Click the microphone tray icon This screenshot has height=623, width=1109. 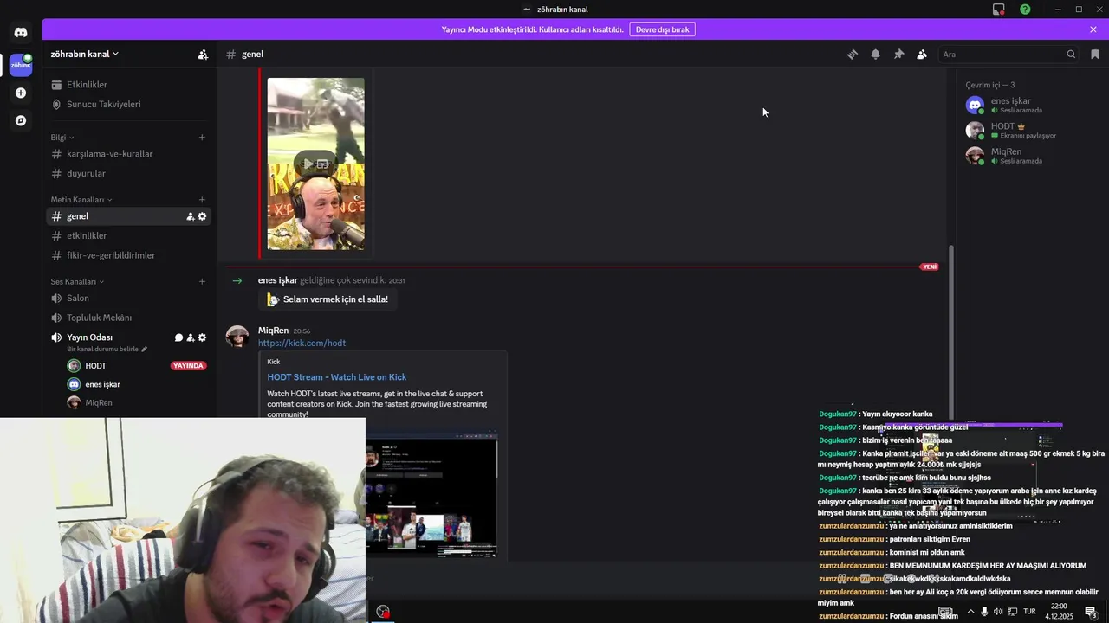pyautogui.click(x=984, y=611)
